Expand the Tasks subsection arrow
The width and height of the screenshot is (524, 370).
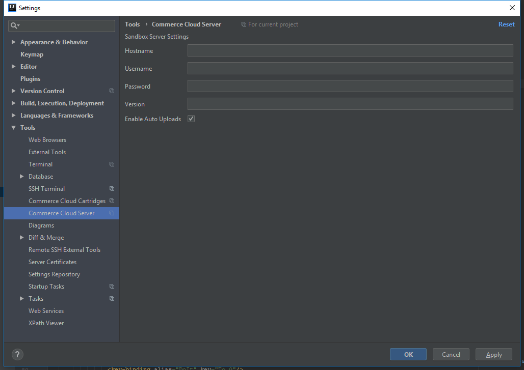(x=22, y=299)
